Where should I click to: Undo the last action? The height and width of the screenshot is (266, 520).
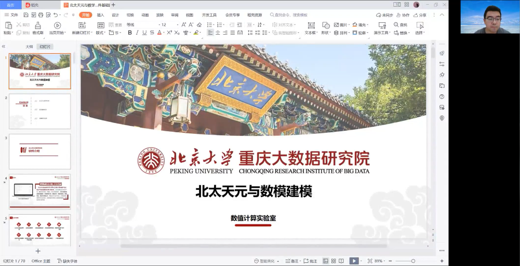click(x=56, y=15)
